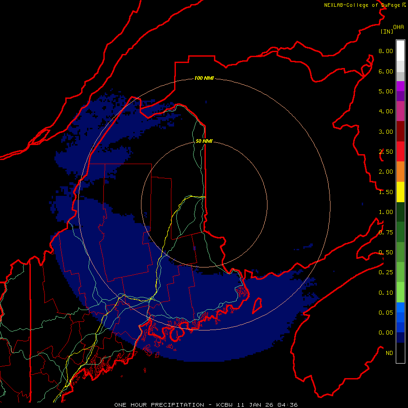Click the ND legend label
Image resolution: width=408 pixels, height=408 pixels.
tap(389, 353)
